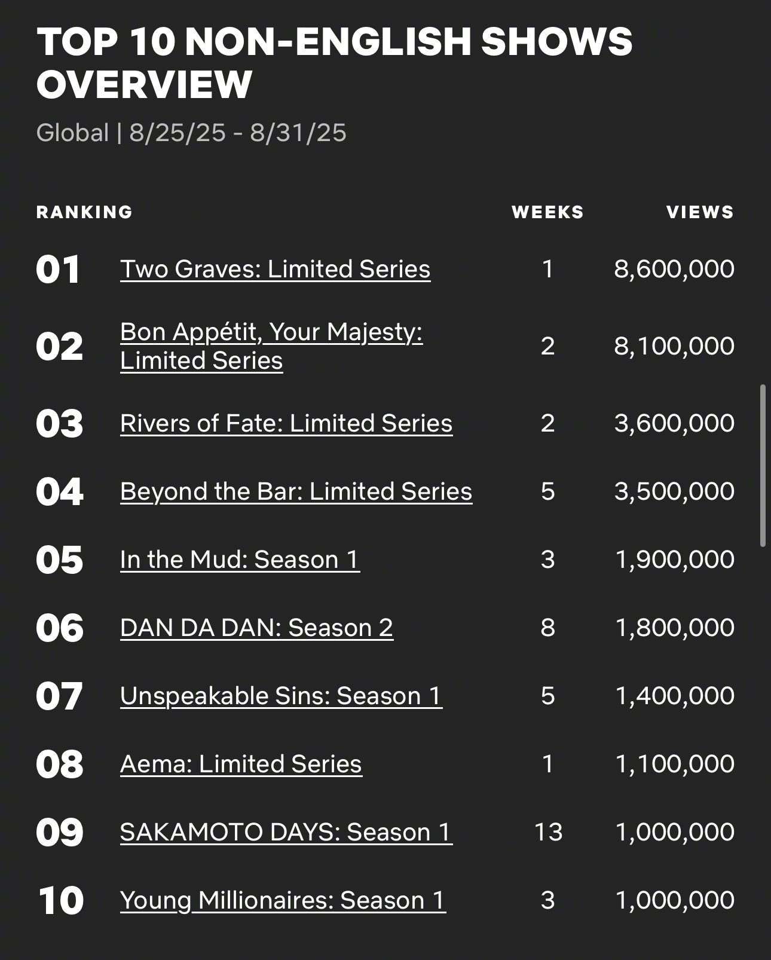Viewport: 771px width, 960px height.
Task: Open Unspeakable Sins: Season 1 link
Action: coord(281,696)
